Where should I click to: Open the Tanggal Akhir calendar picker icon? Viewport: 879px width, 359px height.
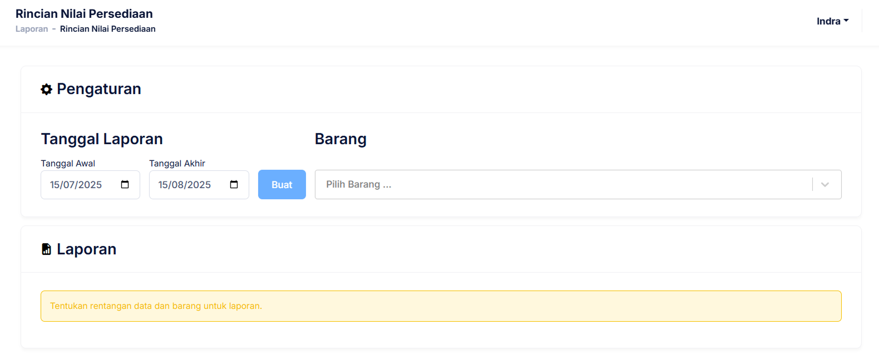pos(234,185)
